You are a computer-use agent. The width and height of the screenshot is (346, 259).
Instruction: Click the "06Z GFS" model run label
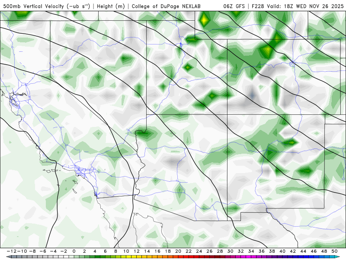[234, 6]
